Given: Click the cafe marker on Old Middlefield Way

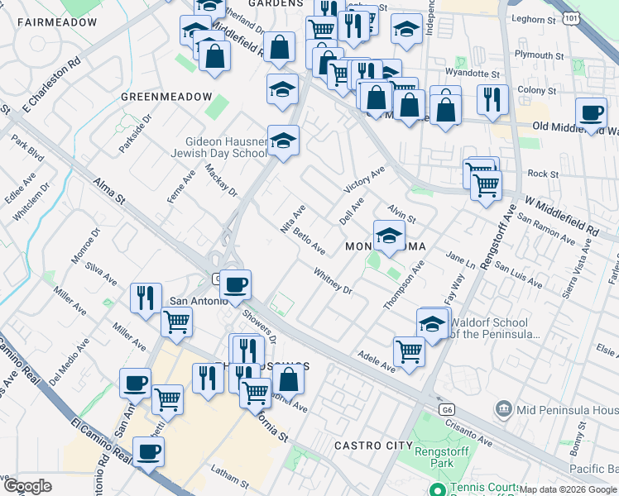Looking at the screenshot, I should point(591,114).
